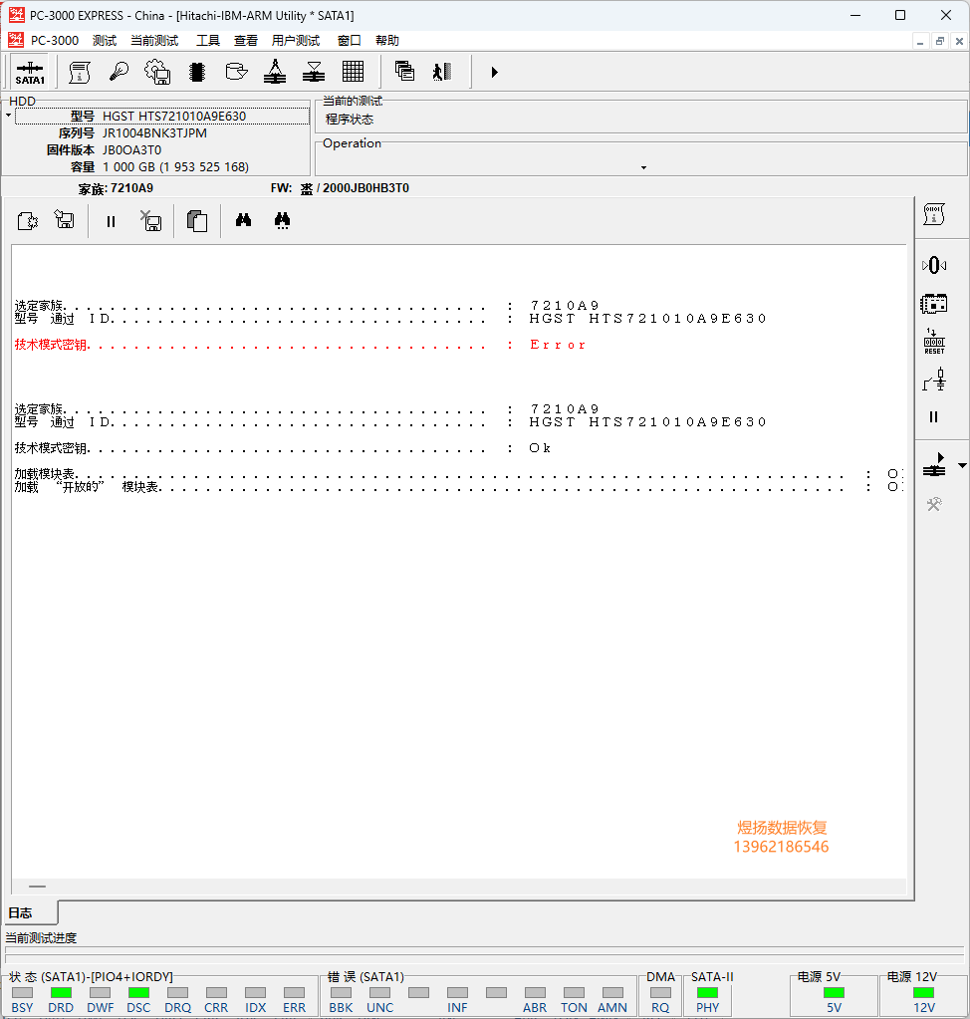Expand the HDD model dropdown arrow
This screenshot has width=970, height=1019.
(8, 116)
